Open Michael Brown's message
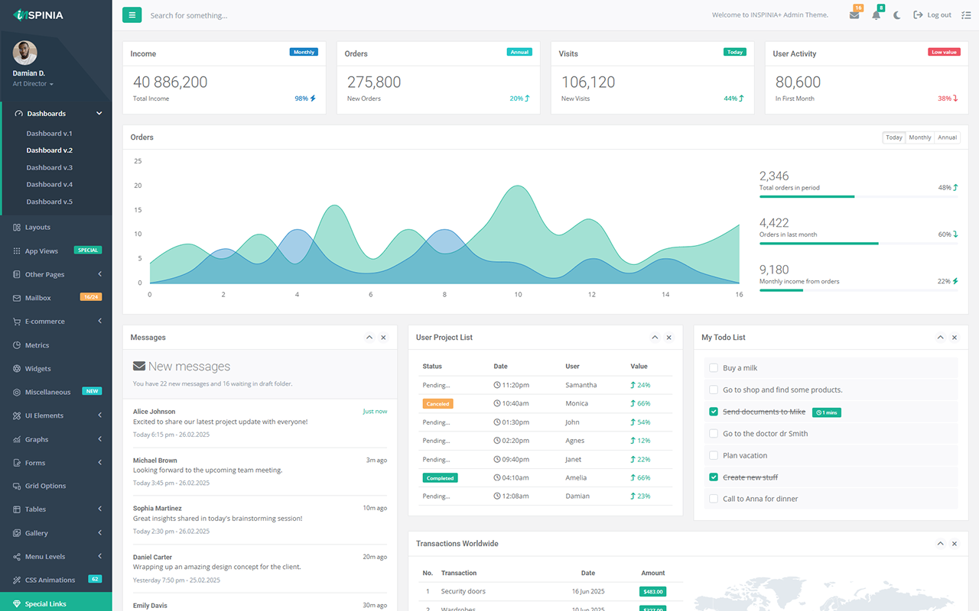979x611 pixels. pos(260,471)
